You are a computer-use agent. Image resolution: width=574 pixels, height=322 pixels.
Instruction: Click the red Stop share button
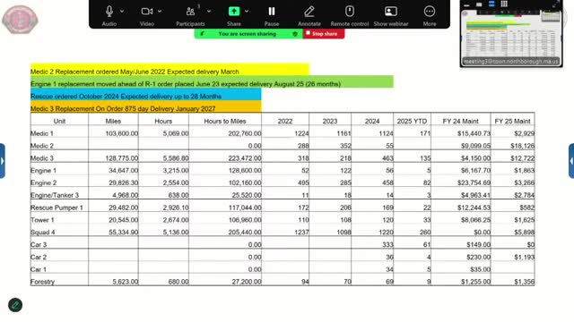(x=324, y=34)
